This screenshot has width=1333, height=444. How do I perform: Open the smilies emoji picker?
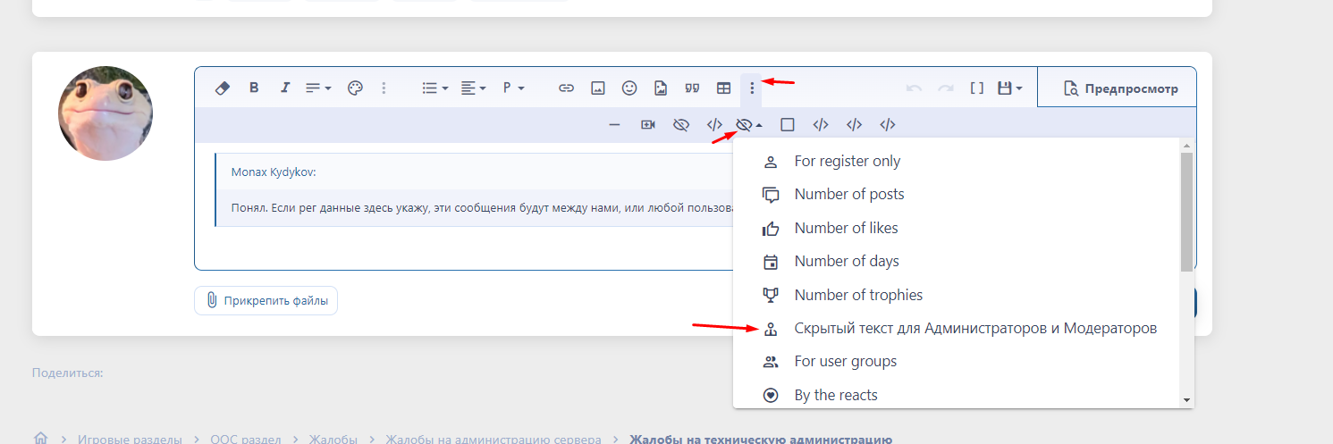(629, 88)
